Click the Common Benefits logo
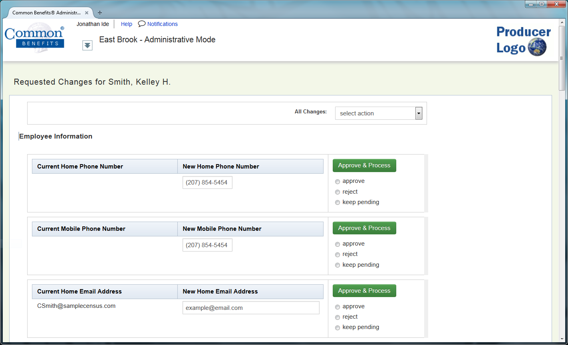Image resolution: width=568 pixels, height=345 pixels. [34, 37]
